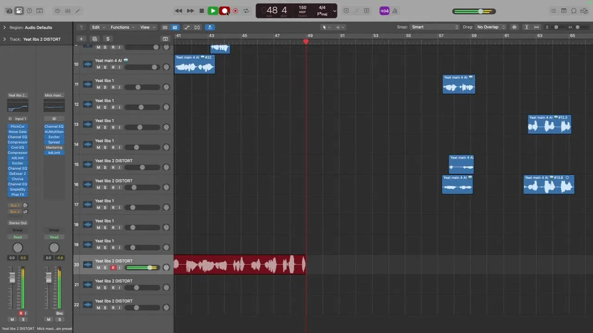The height and width of the screenshot is (333, 593).
Task: Open the AUMultiban plugin on master strip
Action: (54, 132)
